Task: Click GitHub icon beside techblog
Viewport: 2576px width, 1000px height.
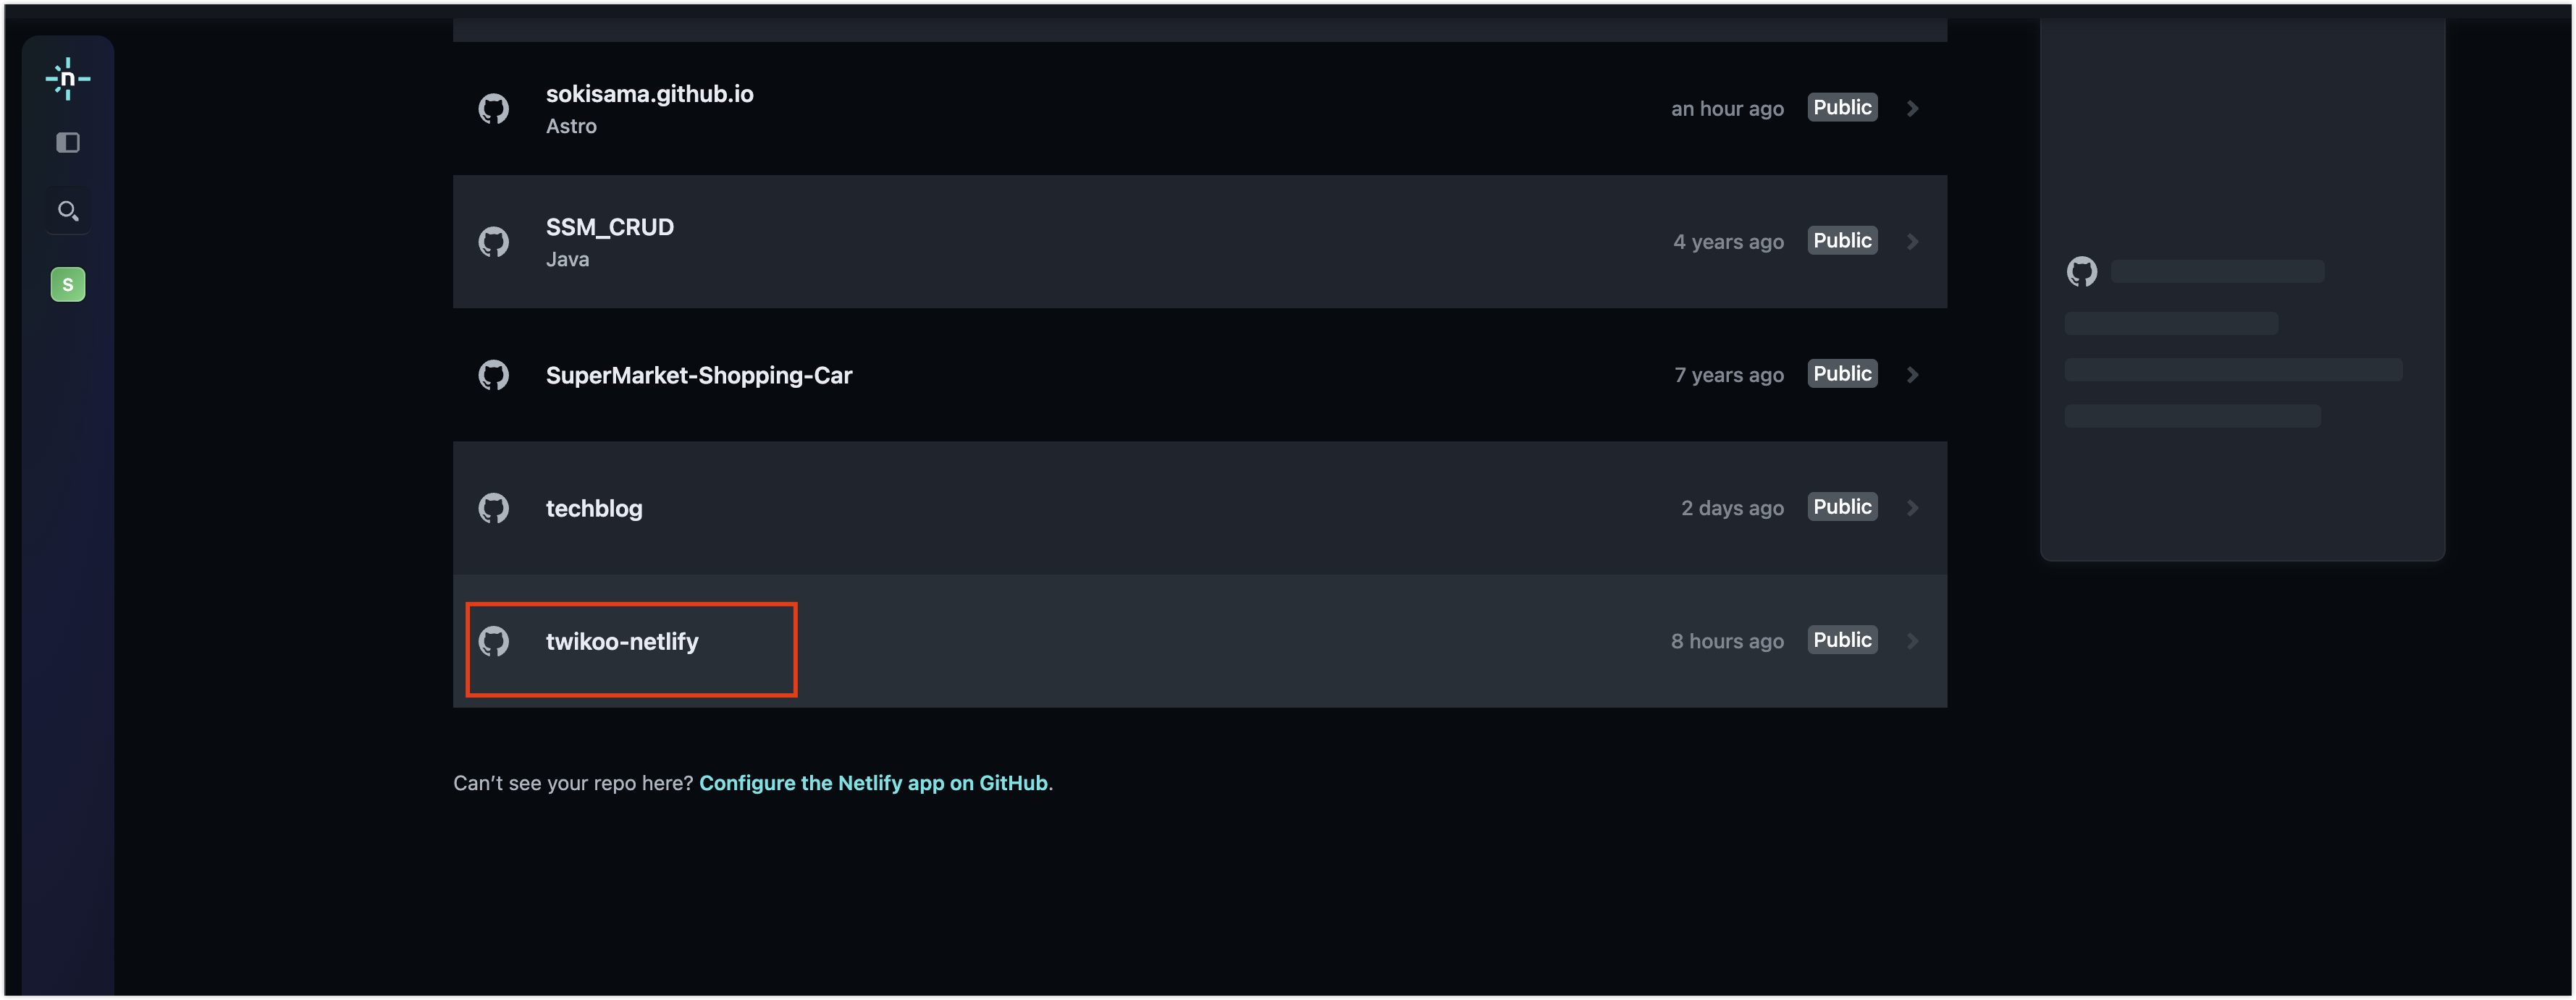Action: pyautogui.click(x=494, y=509)
